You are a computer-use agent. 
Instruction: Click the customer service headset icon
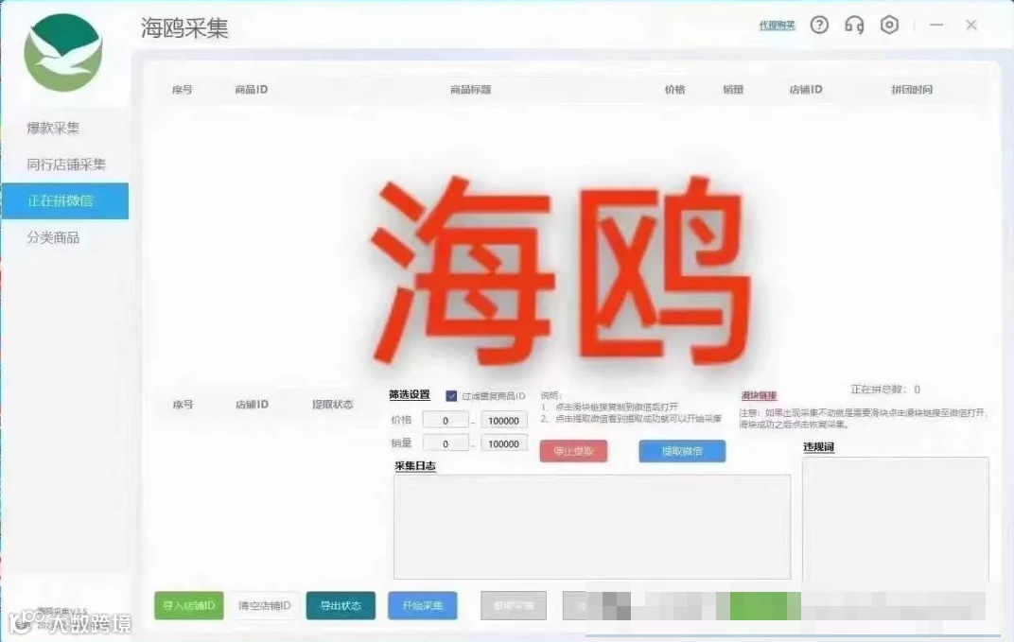pos(854,26)
